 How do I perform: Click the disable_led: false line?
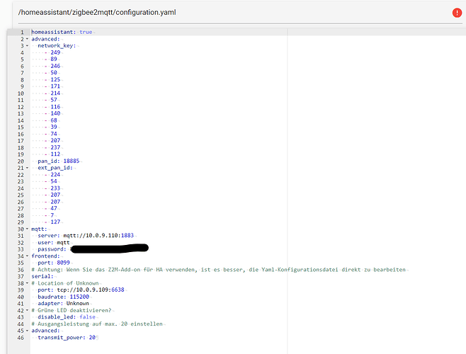point(67,317)
